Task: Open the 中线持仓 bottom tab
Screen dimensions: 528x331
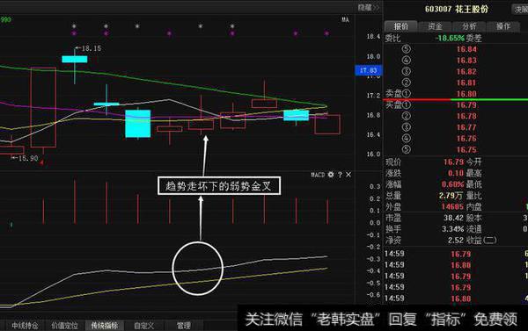Action: [x=25, y=326]
